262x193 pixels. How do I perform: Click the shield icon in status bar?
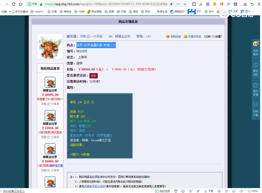[176, 191]
